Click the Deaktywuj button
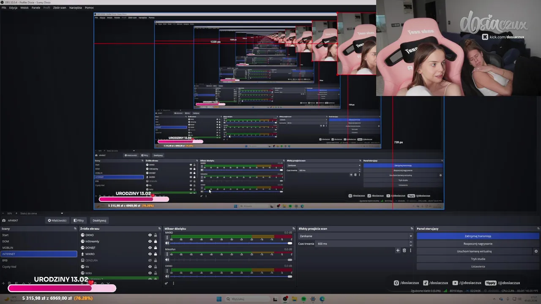The width and height of the screenshot is (541, 304). [x=99, y=220]
